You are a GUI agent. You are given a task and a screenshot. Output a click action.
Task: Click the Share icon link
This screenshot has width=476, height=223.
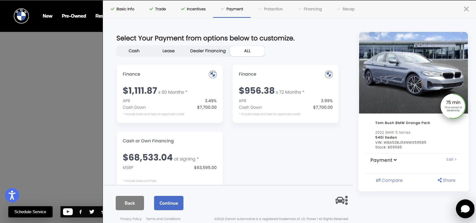tap(446, 180)
